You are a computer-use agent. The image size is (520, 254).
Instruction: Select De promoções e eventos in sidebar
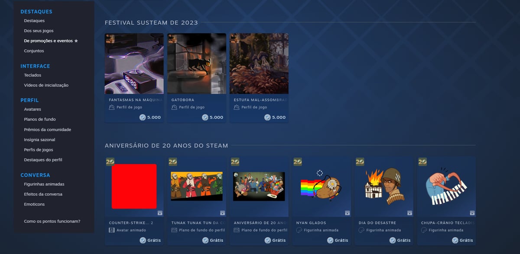[x=49, y=41]
